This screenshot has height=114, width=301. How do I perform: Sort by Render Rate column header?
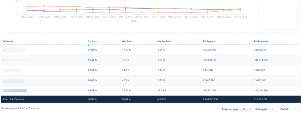pos(164,41)
